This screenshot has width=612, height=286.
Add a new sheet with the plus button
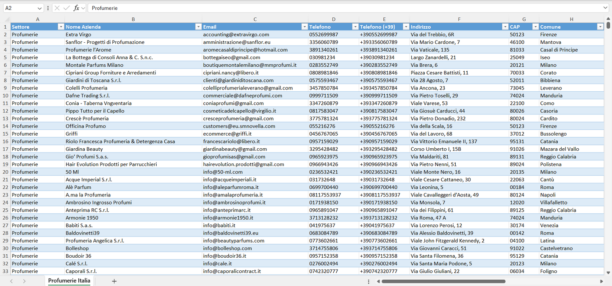point(114,281)
